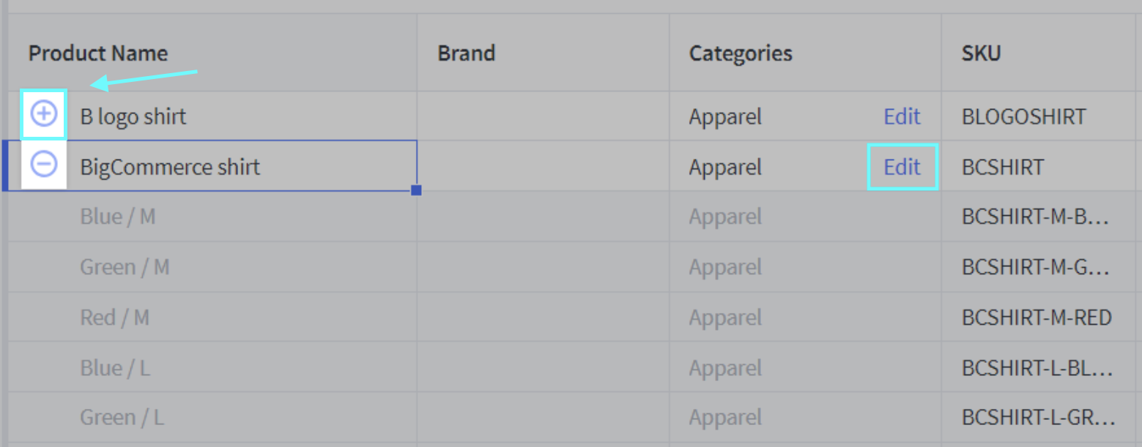
Task: Click the Brand column header
Action: click(466, 53)
